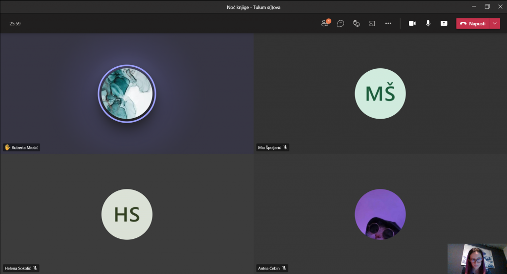The height and width of the screenshot is (274, 507).
Task: Toggle the camera on or off
Action: (x=412, y=23)
